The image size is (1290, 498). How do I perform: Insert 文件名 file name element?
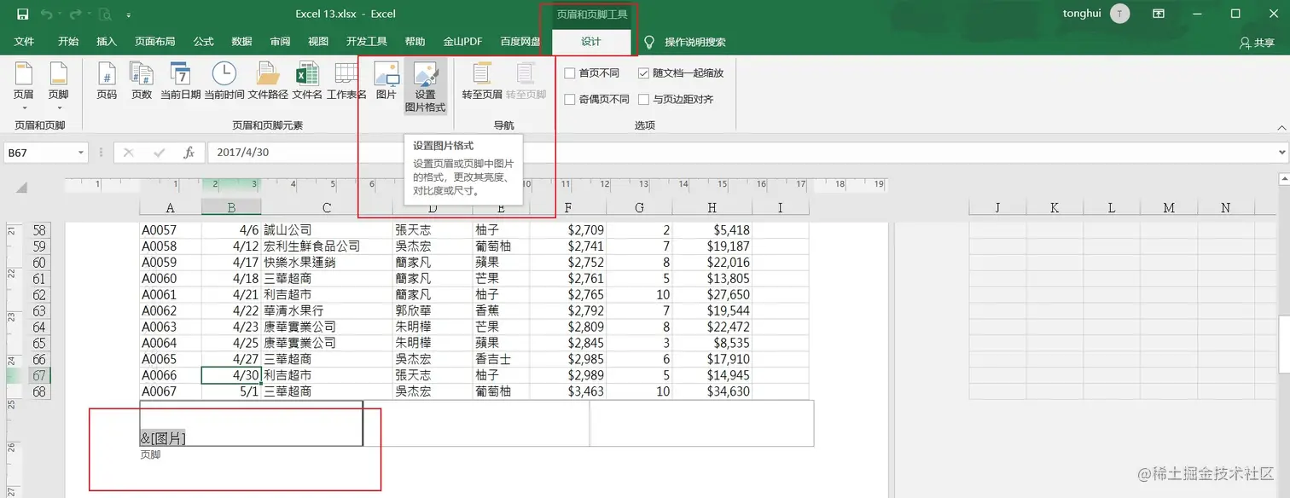pyautogui.click(x=307, y=82)
